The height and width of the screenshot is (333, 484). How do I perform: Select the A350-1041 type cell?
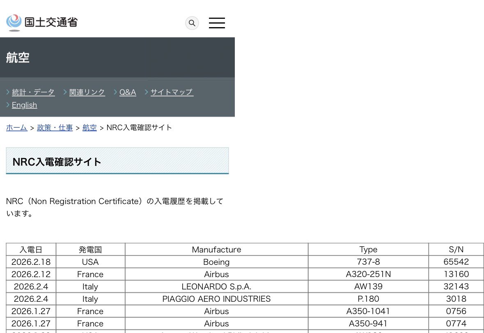368,311
